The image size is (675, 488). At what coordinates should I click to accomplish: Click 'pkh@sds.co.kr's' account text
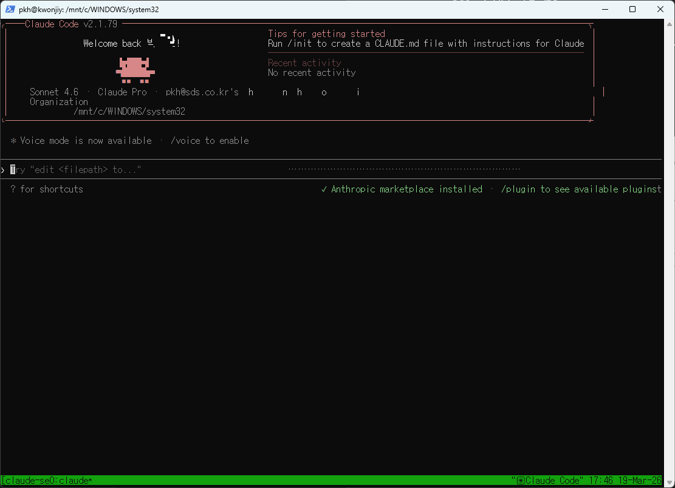(x=202, y=92)
